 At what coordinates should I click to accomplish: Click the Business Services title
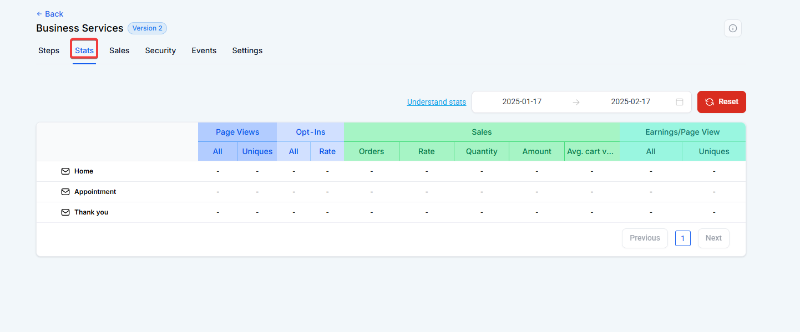(80, 28)
